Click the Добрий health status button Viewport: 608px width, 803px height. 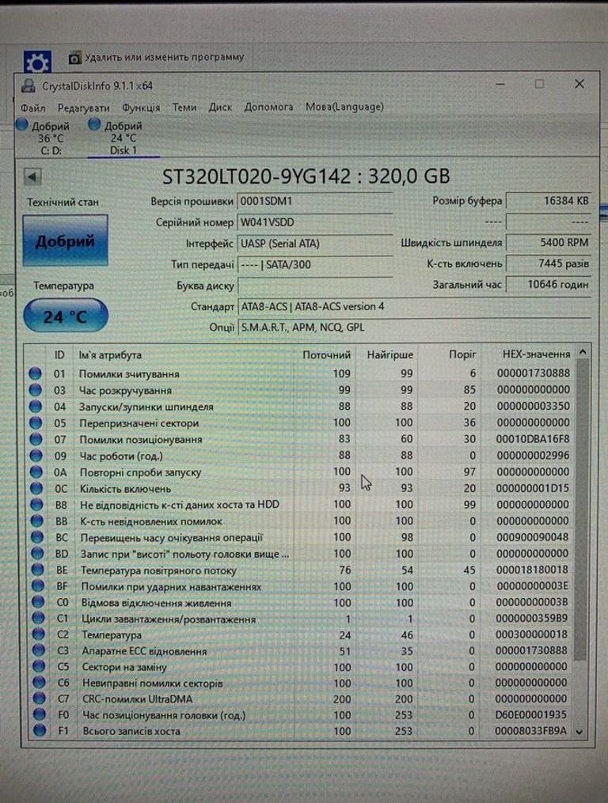(x=65, y=241)
